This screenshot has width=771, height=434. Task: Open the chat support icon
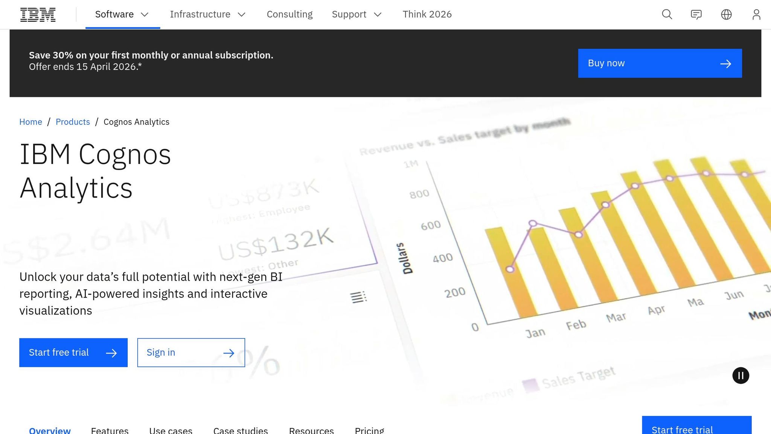pyautogui.click(x=697, y=14)
